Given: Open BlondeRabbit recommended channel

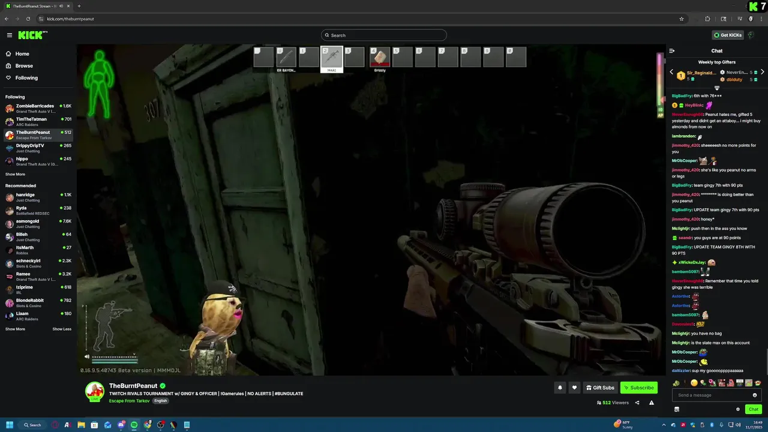Looking at the screenshot, I should point(38,303).
